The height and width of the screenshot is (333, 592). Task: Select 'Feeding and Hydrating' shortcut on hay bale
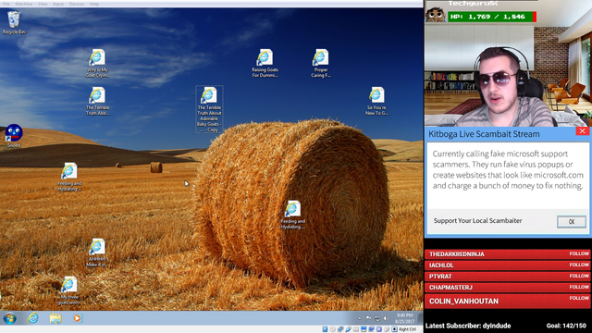[x=292, y=215]
